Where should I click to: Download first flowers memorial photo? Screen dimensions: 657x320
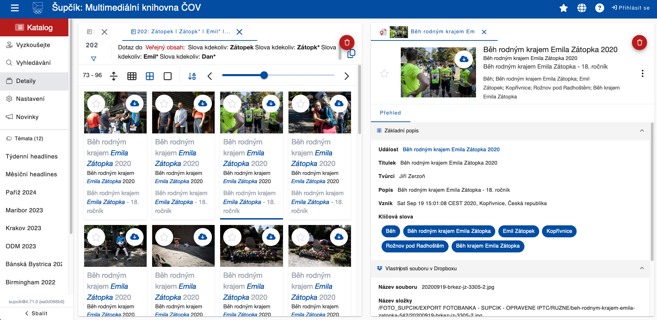(271, 237)
